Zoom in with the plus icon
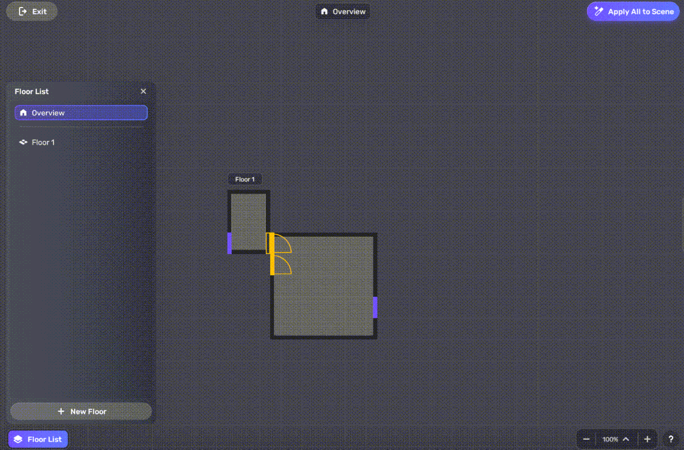Screen dimensions: 684x450 [x=647, y=439]
